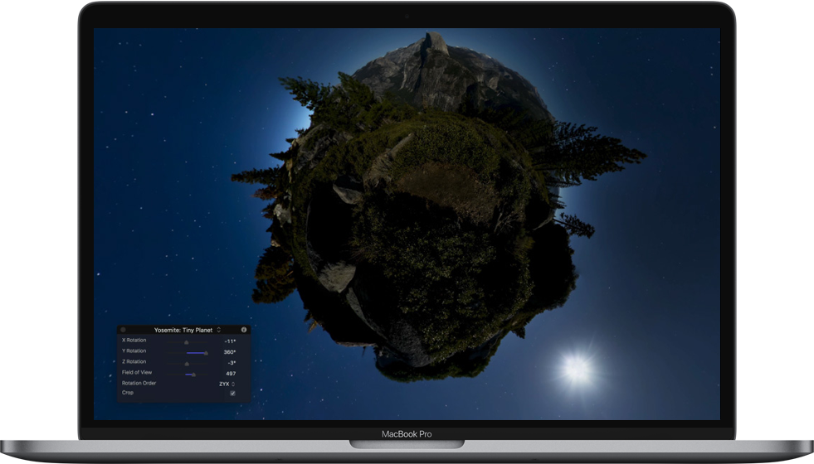
Task: Select the Y Rotation value 360°
Action: (x=229, y=352)
